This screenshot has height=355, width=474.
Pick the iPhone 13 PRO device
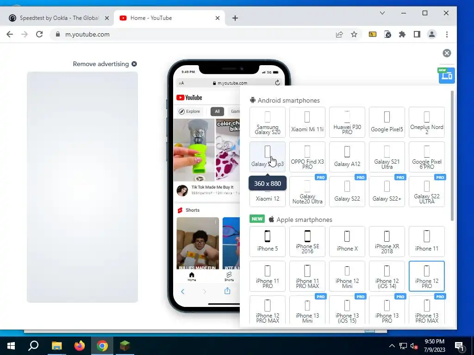387,310
